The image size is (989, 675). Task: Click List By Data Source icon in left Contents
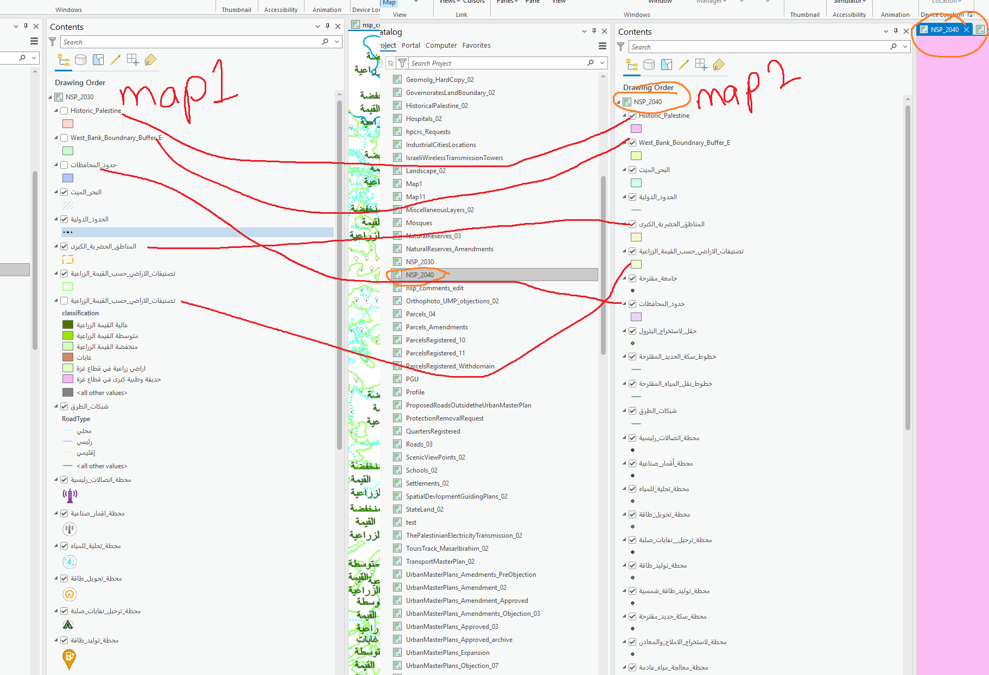pos(81,60)
